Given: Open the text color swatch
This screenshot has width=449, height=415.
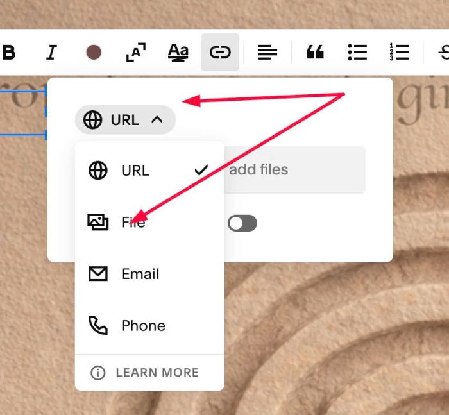Looking at the screenshot, I should [x=94, y=53].
